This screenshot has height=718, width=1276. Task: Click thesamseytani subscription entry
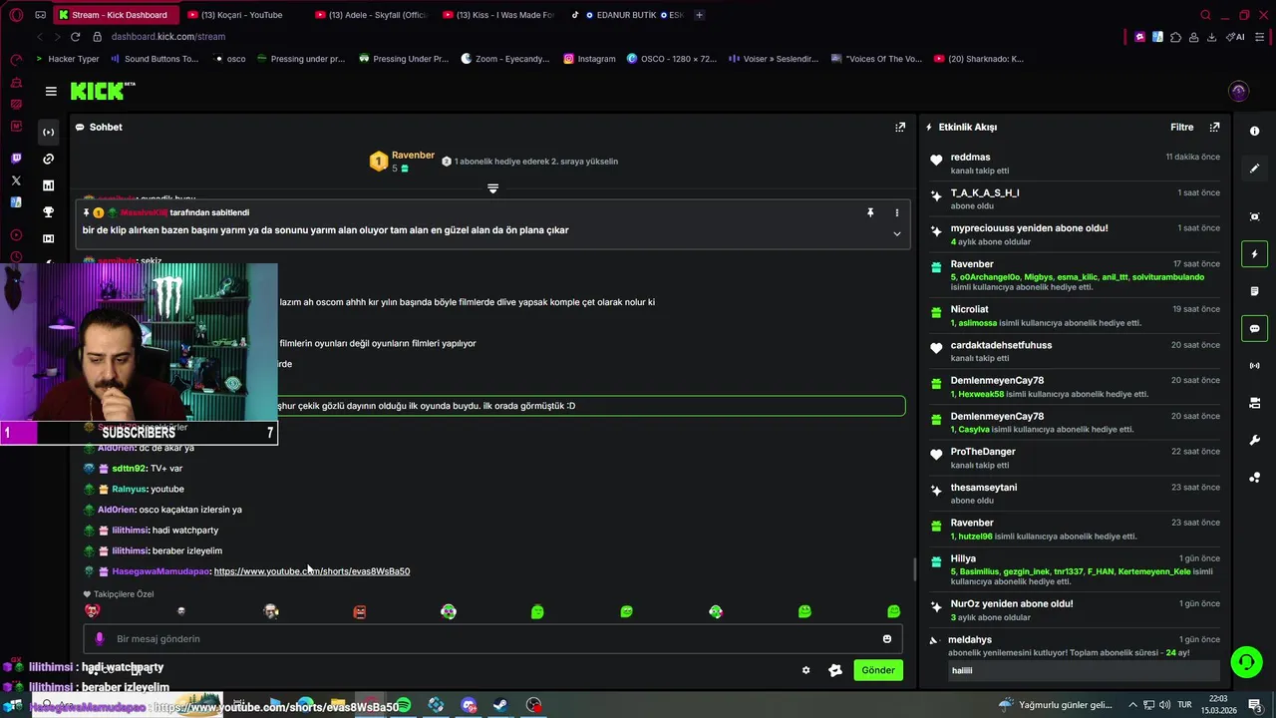pyautogui.click(x=1075, y=494)
